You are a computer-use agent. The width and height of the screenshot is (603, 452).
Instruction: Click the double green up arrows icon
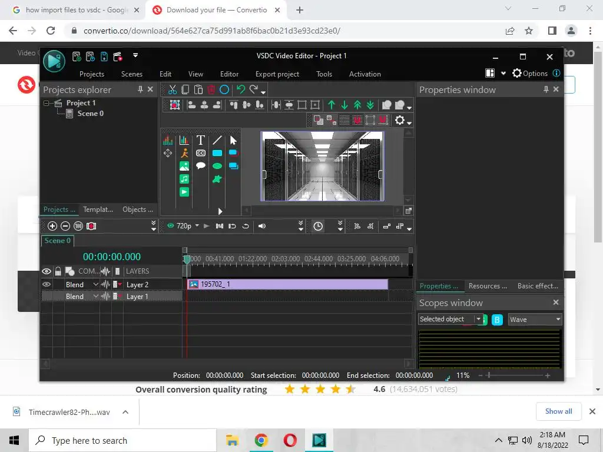coord(357,105)
